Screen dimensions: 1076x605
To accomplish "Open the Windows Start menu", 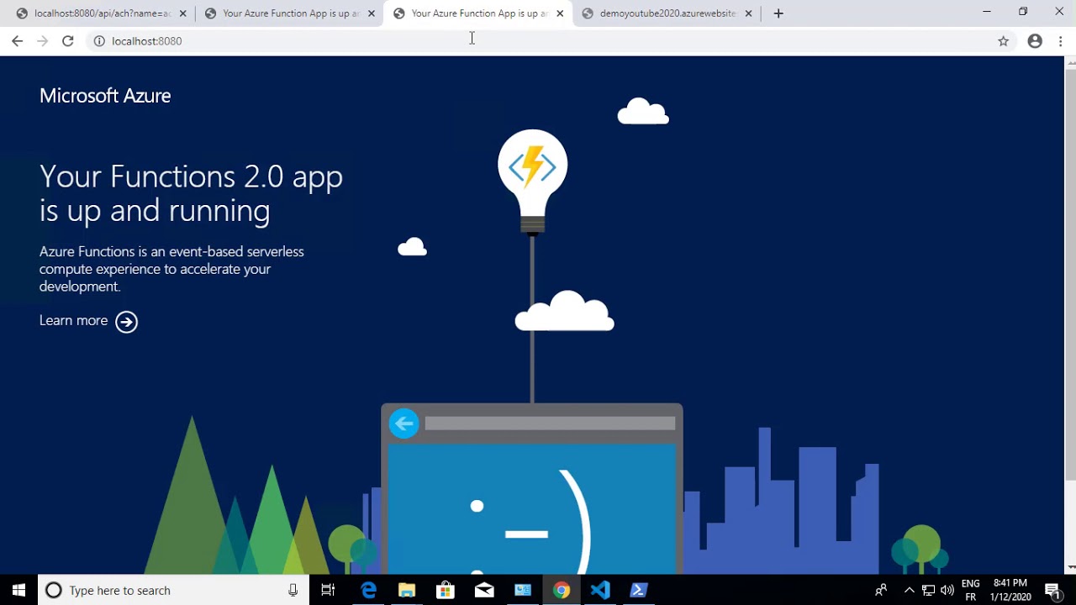I will coord(19,590).
